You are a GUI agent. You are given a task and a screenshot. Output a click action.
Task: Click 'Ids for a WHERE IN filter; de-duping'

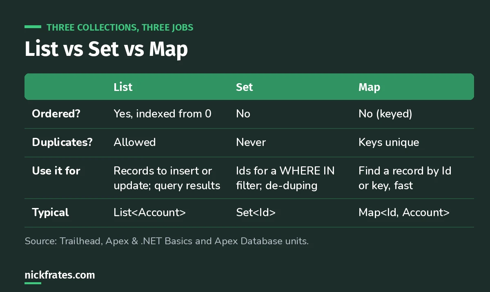coord(285,178)
